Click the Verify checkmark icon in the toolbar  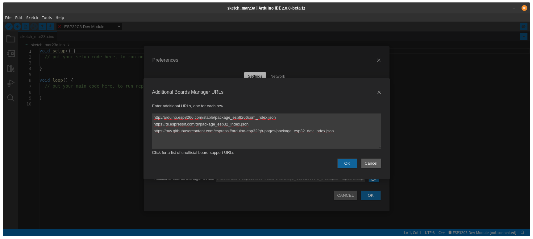[x=9, y=27]
